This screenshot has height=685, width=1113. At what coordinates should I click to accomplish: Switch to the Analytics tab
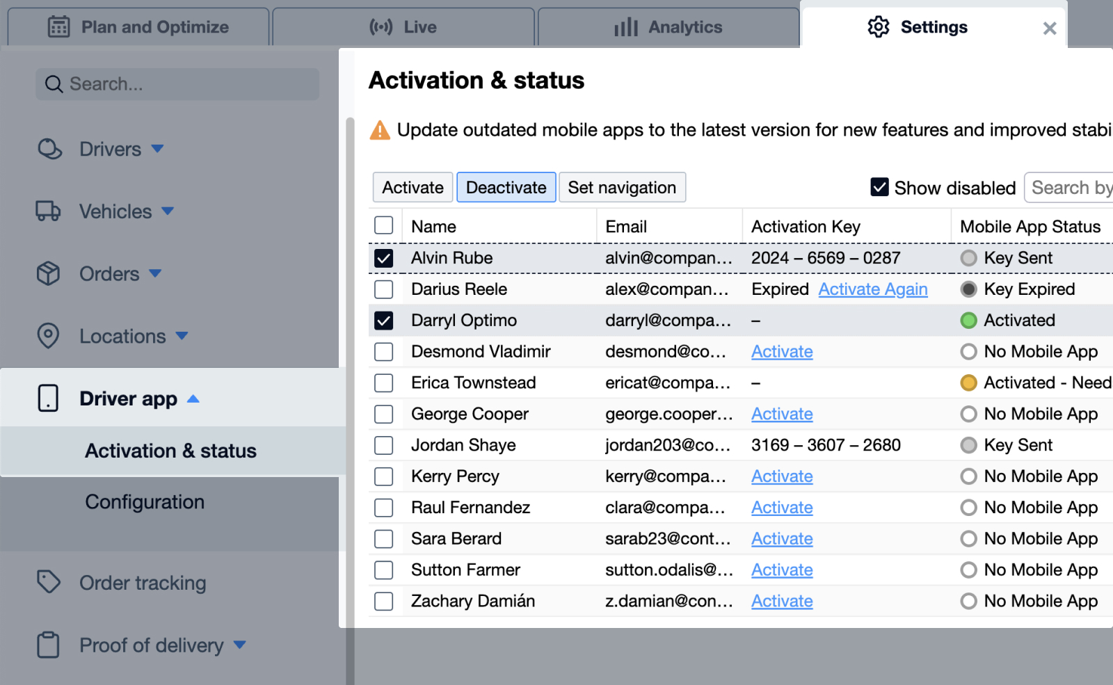tap(668, 27)
